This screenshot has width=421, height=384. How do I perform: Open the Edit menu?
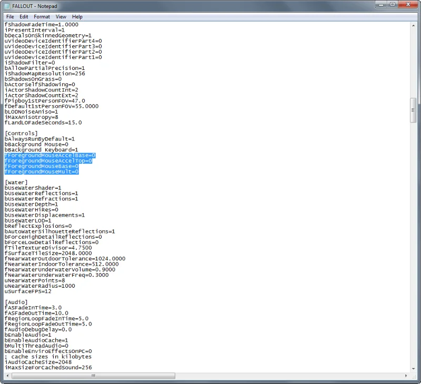click(24, 17)
